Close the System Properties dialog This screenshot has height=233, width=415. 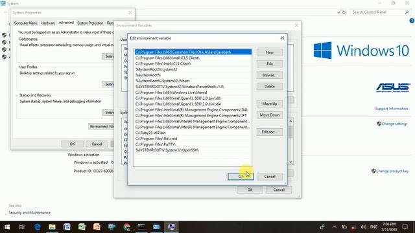pyautogui.click(x=130, y=13)
